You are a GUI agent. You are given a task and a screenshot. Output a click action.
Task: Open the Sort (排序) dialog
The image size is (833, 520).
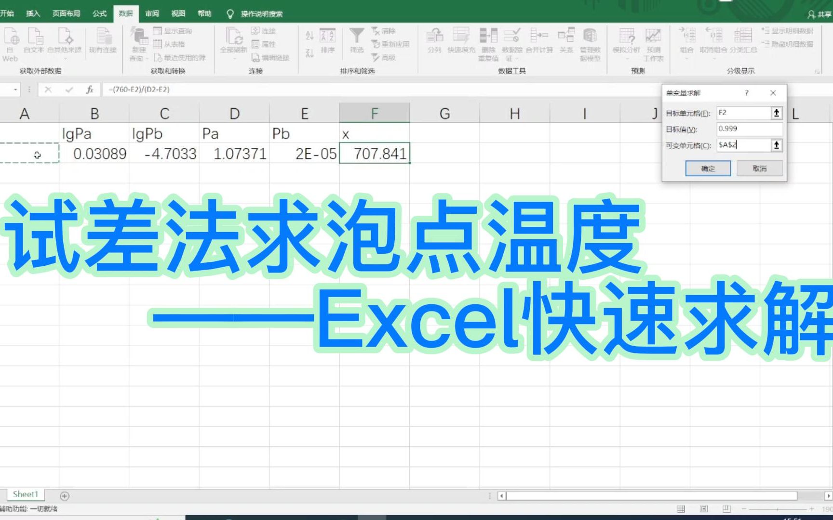[327, 41]
